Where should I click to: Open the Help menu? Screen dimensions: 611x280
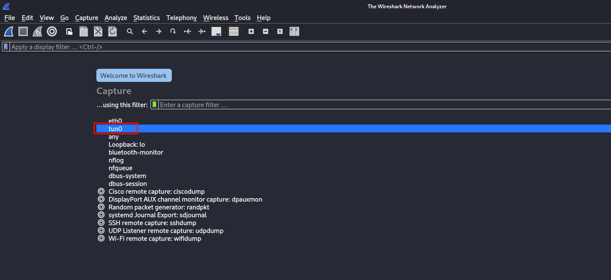coord(263,18)
